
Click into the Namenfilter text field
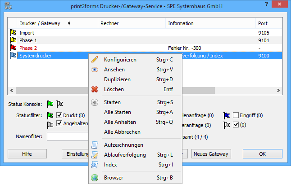68,136
